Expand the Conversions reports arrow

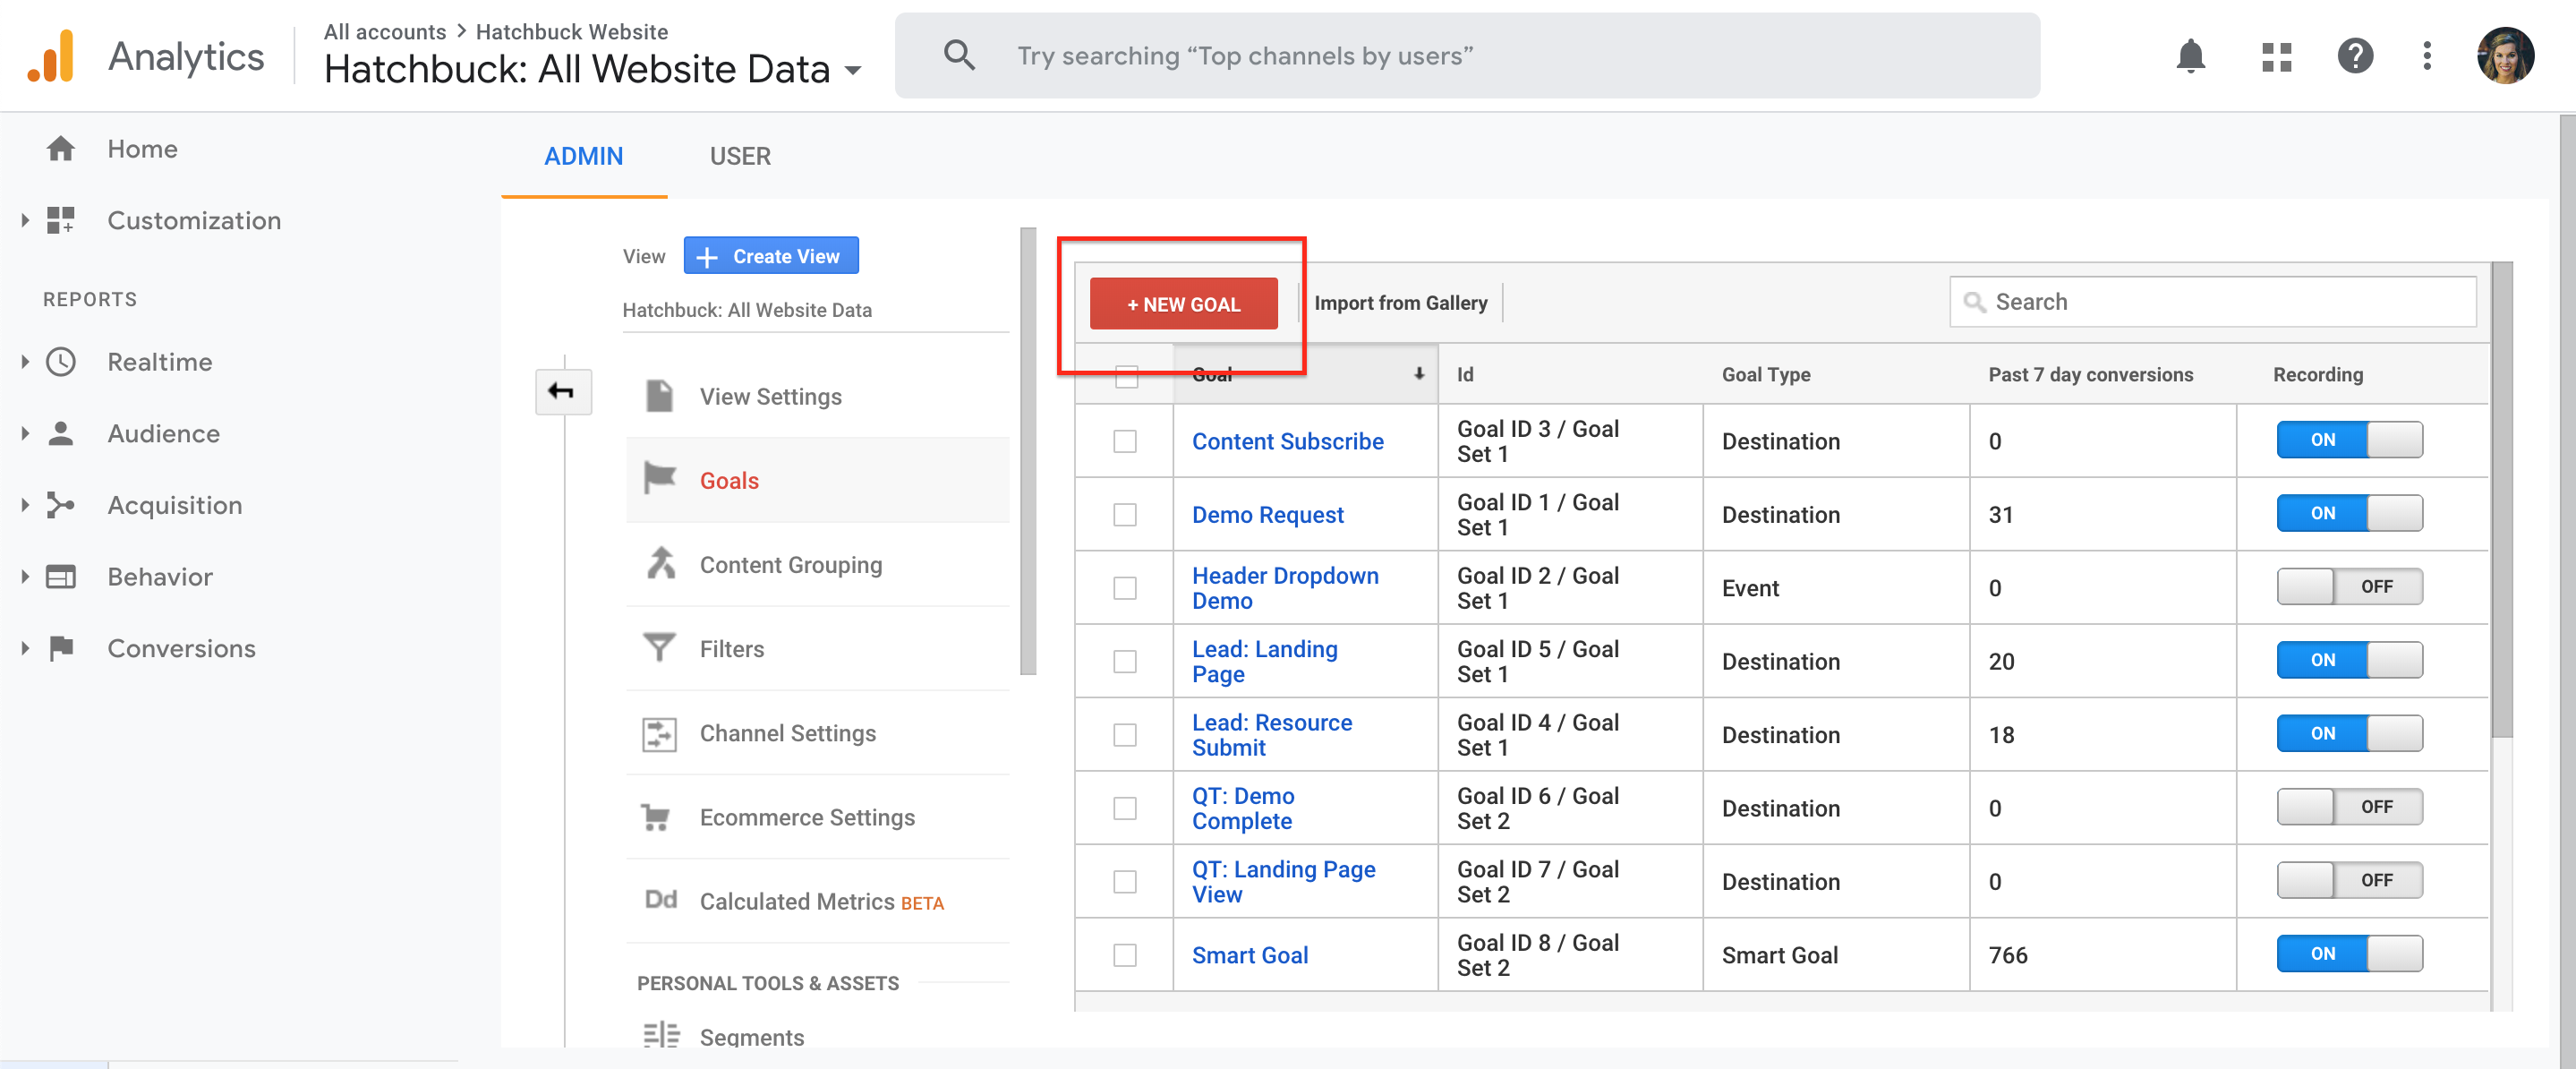25,649
